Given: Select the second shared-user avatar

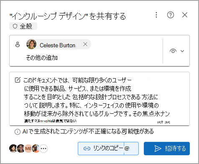Looking at the screenshot, I should pyautogui.click(x=20, y=149).
